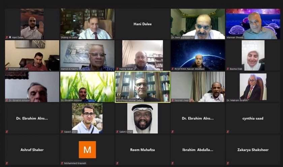The image size is (283, 167).
Task: Click muted mic icon on Zakarya Shaksheer's tile
Action: 228,163
